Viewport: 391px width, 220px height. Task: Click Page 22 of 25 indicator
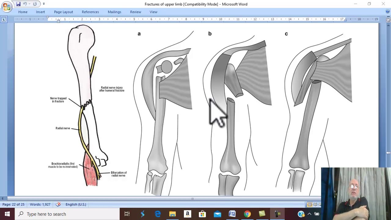13,204
